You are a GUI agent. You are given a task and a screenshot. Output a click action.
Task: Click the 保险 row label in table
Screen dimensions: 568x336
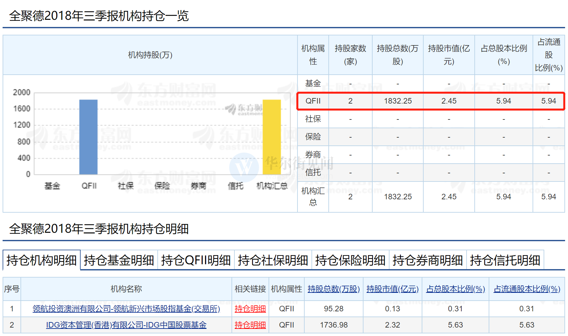coord(313,137)
